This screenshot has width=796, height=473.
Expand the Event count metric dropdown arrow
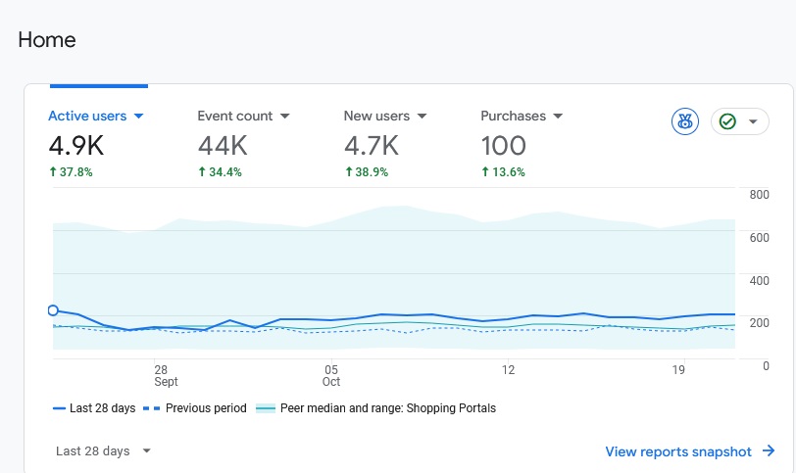285,116
